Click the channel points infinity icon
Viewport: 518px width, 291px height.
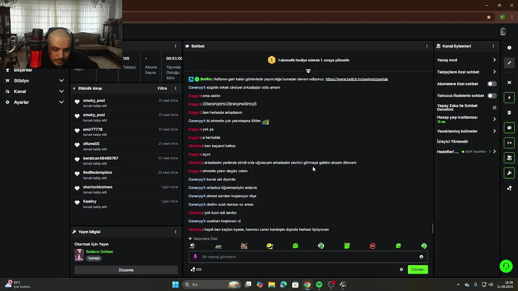196,270
